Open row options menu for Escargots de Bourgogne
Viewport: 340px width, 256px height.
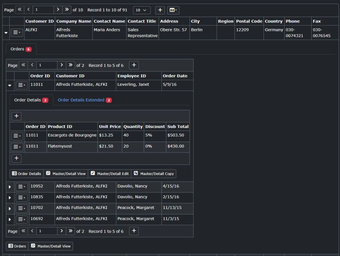click(x=17, y=136)
